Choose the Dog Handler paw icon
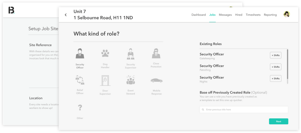This screenshot has width=301, height=133. pos(105,54)
